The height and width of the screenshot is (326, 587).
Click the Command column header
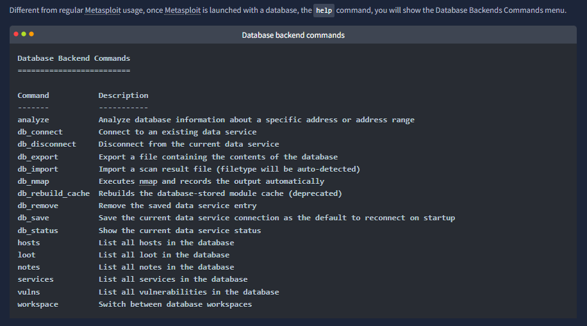tap(33, 95)
